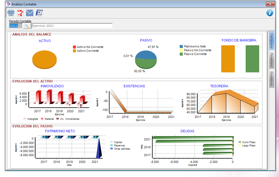Export the analysis to PDF
The height and width of the screenshot is (177, 279).
coord(20,13)
